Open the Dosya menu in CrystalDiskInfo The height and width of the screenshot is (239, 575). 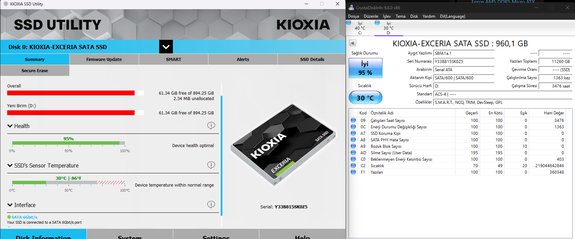point(354,16)
